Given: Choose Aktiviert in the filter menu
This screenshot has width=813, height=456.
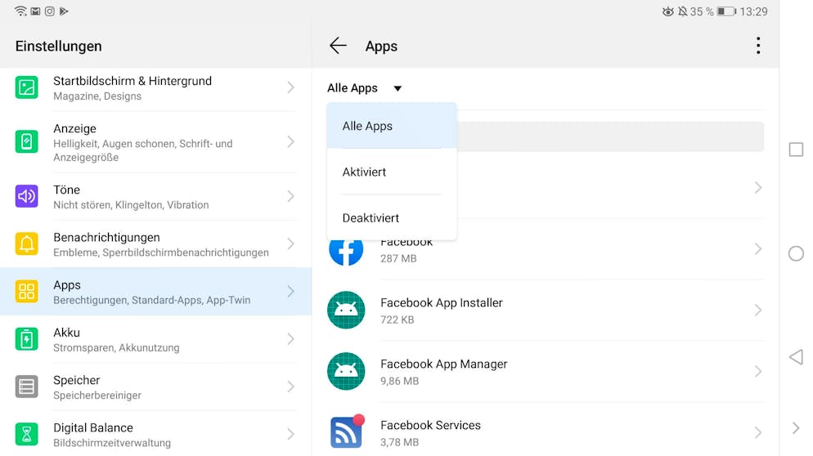Looking at the screenshot, I should click(x=392, y=172).
